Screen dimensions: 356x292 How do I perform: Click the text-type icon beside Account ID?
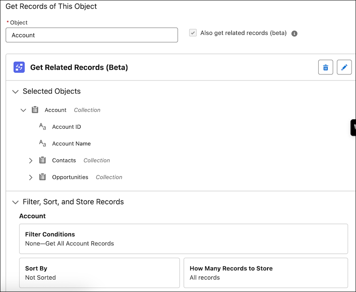42,126
